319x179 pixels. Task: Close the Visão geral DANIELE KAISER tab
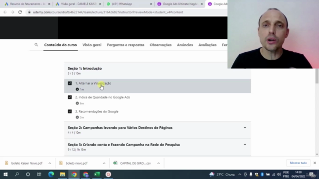coord(100,4)
